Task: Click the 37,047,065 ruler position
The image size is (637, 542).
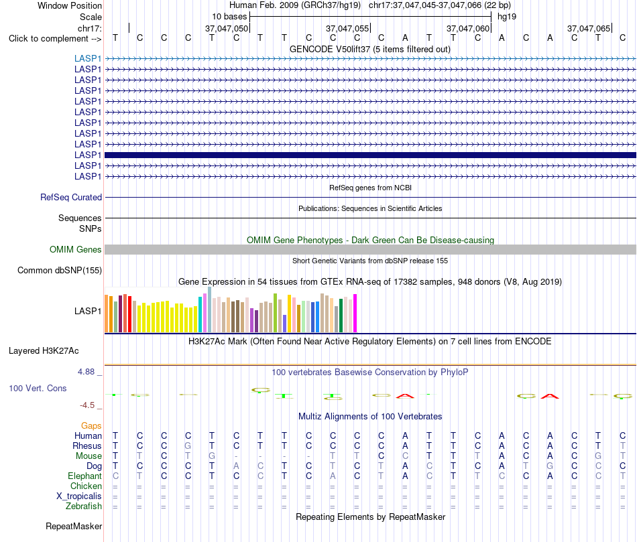Action: click(589, 28)
